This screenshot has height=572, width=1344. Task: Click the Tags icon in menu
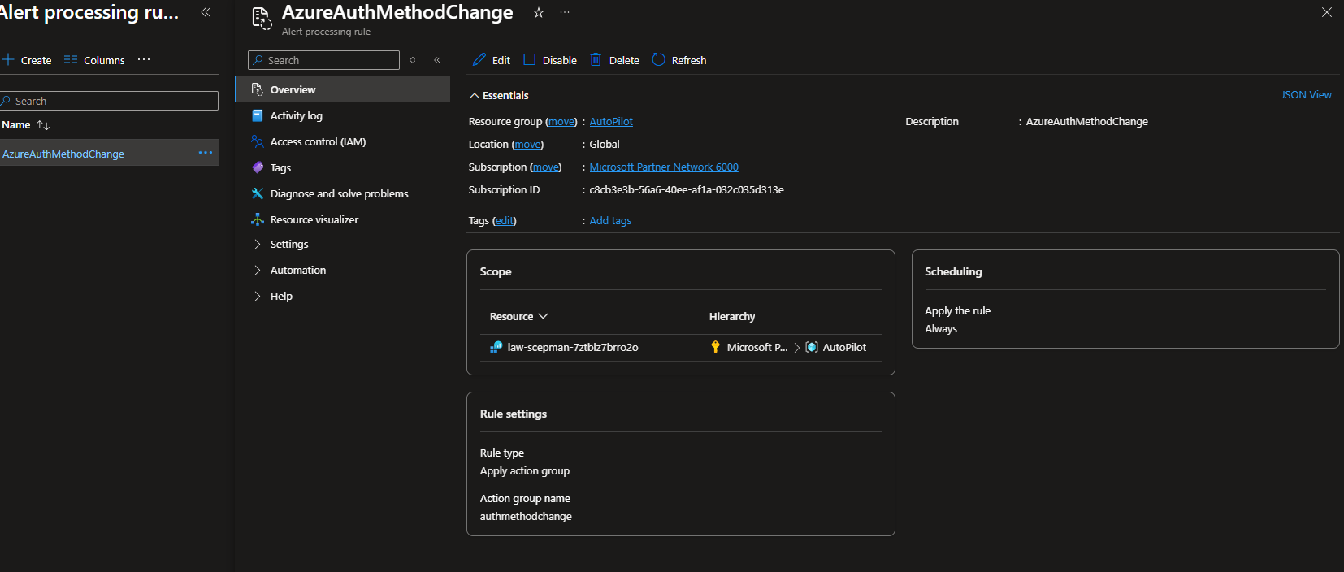257,167
